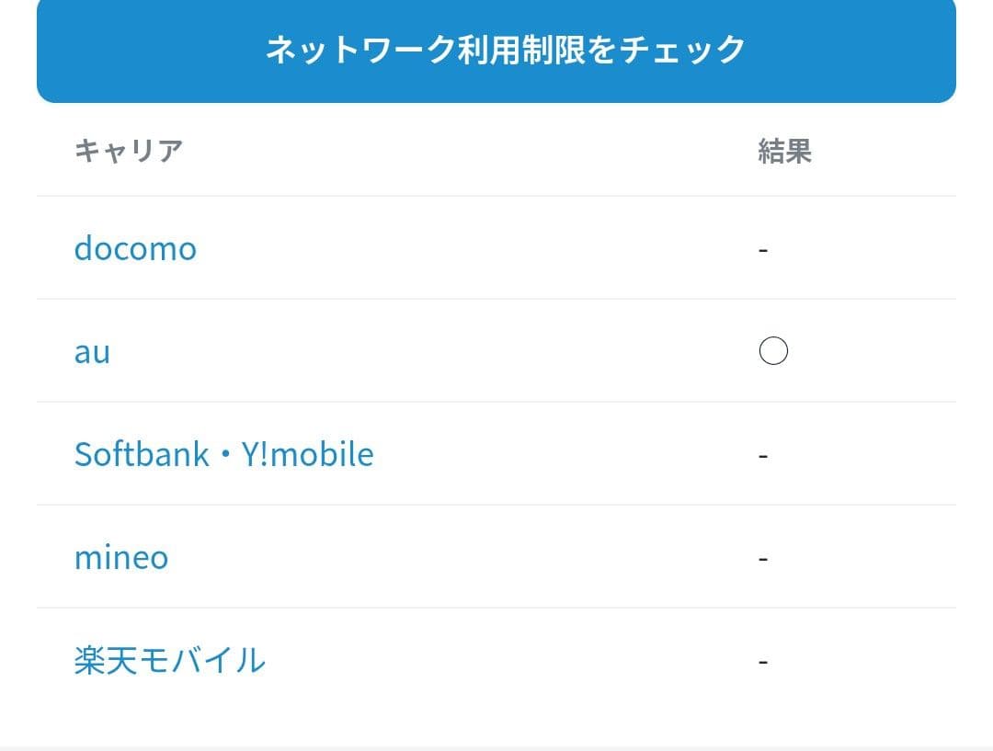Click the 結果 column header
Image resolution: width=993 pixels, height=751 pixels.
coord(784,151)
